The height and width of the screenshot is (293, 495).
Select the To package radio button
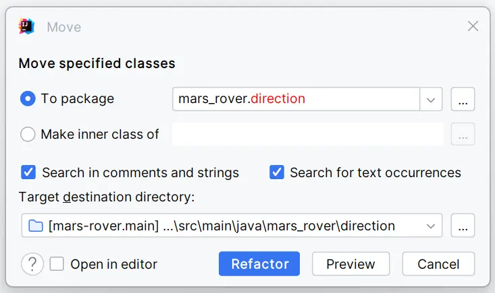coord(28,99)
